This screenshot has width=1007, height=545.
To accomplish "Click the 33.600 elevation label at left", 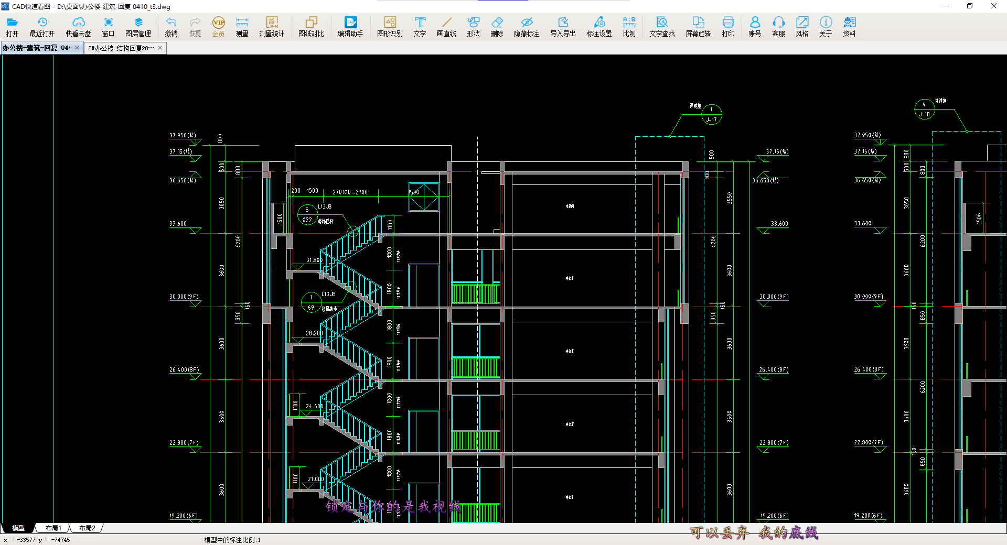I will 178,224.
